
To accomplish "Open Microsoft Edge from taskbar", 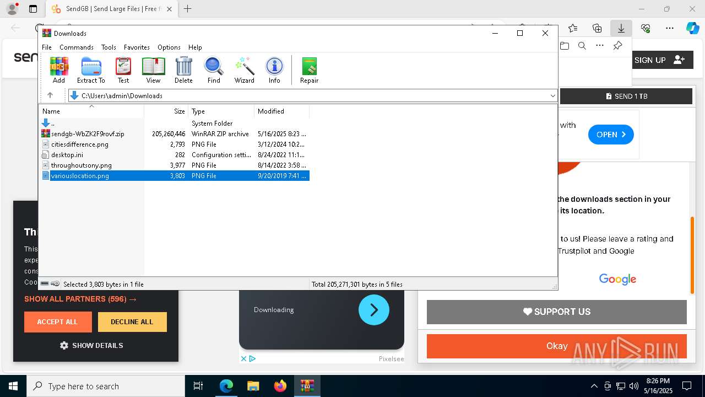I will pos(226,386).
